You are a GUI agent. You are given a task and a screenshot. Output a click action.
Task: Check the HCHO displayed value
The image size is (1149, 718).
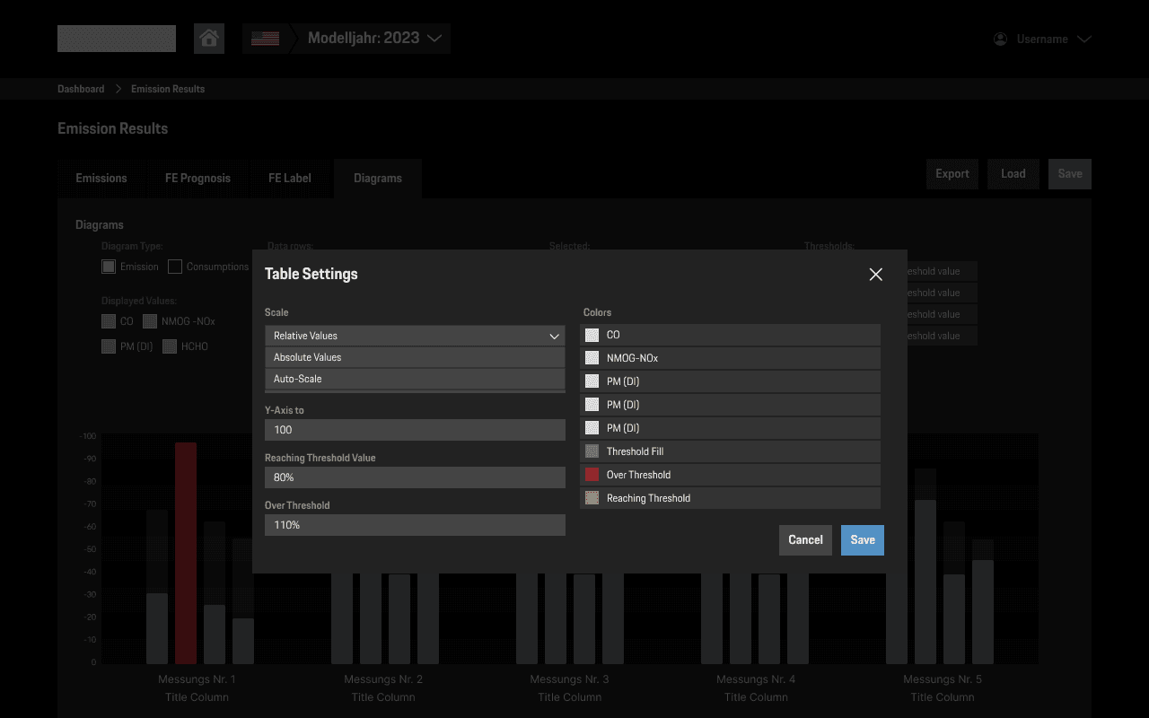(x=169, y=346)
